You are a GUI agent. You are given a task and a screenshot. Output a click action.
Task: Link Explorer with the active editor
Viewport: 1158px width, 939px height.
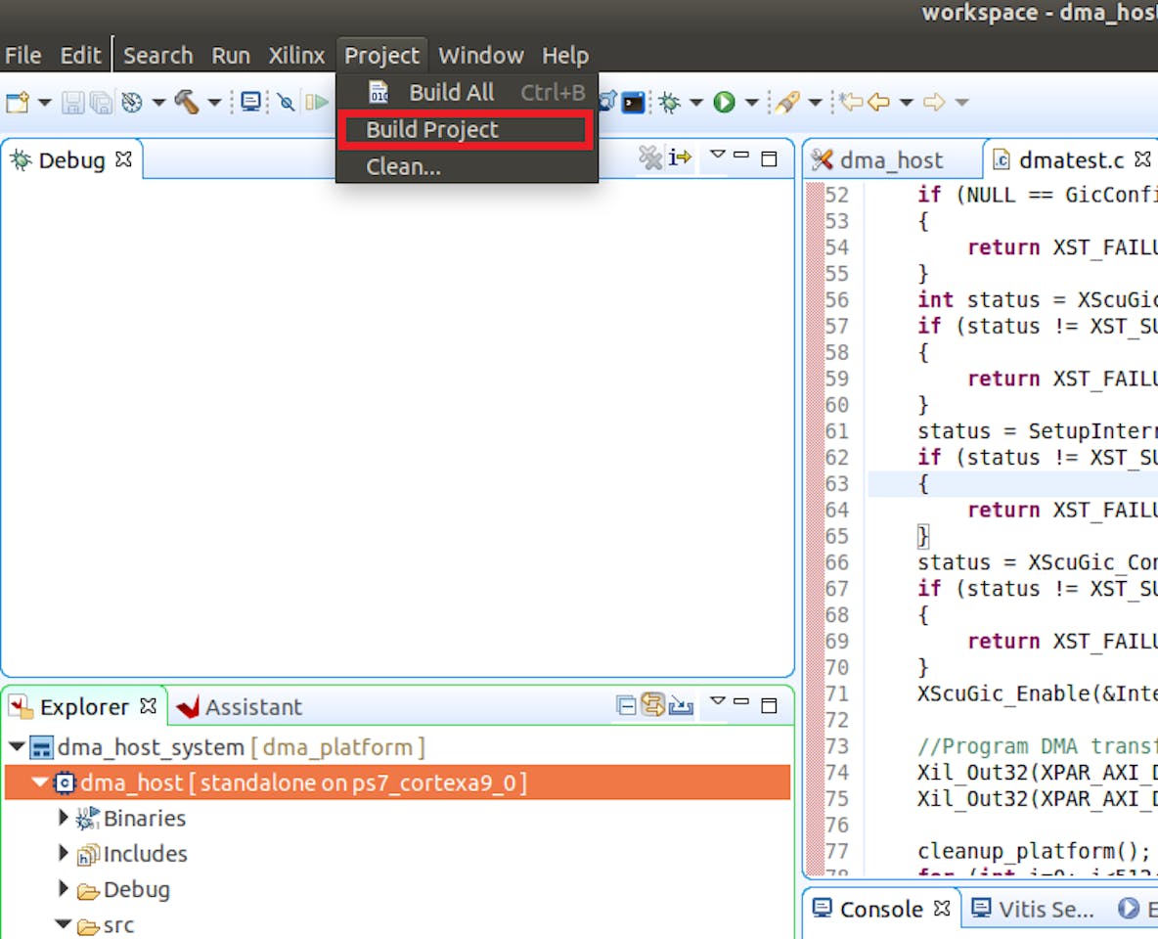652,706
